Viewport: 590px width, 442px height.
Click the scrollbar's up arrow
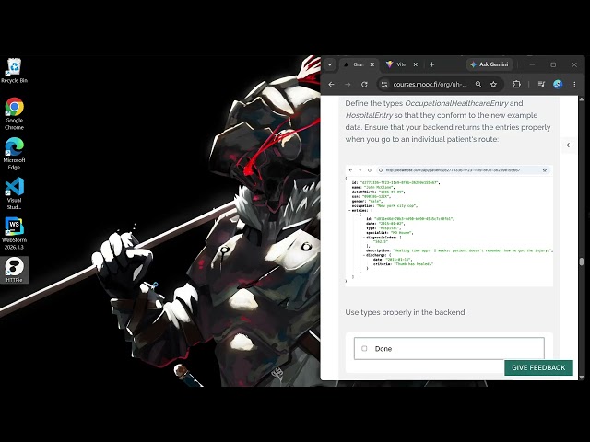coord(582,99)
